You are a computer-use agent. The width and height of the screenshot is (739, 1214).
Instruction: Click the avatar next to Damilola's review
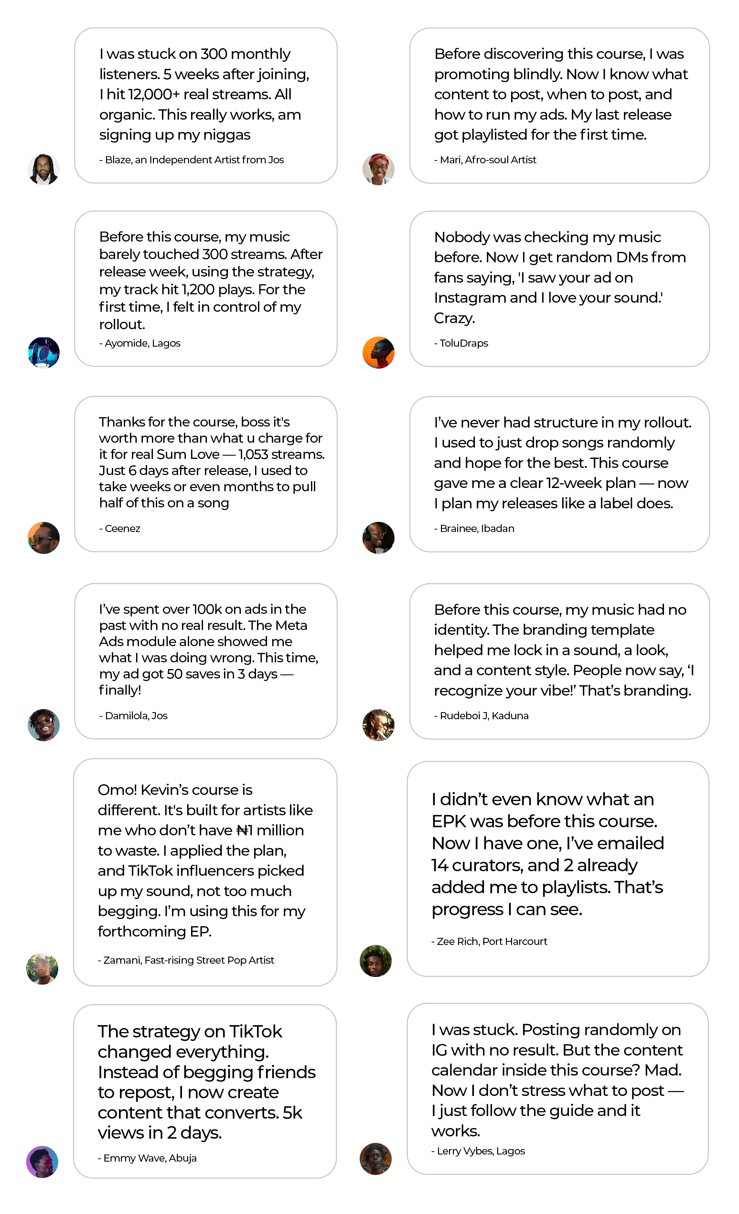coord(44,725)
